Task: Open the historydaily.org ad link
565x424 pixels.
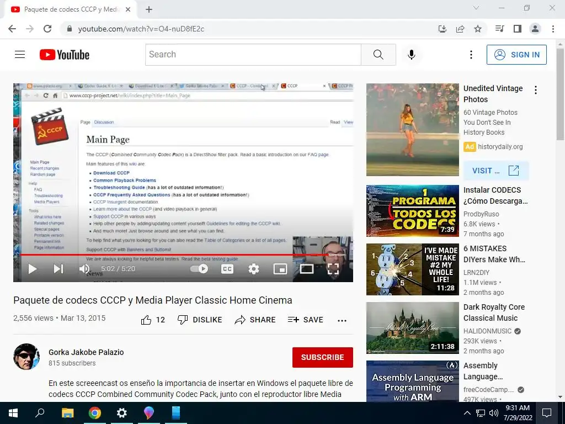Action: (x=500, y=147)
